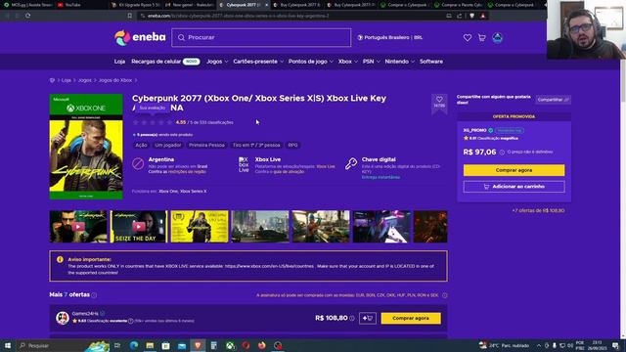Open the Cyberpunk Xbox One cover image
This screenshot has width=626, height=352.
[86, 147]
